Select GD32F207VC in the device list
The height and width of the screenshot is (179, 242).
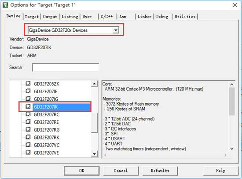click(47, 145)
